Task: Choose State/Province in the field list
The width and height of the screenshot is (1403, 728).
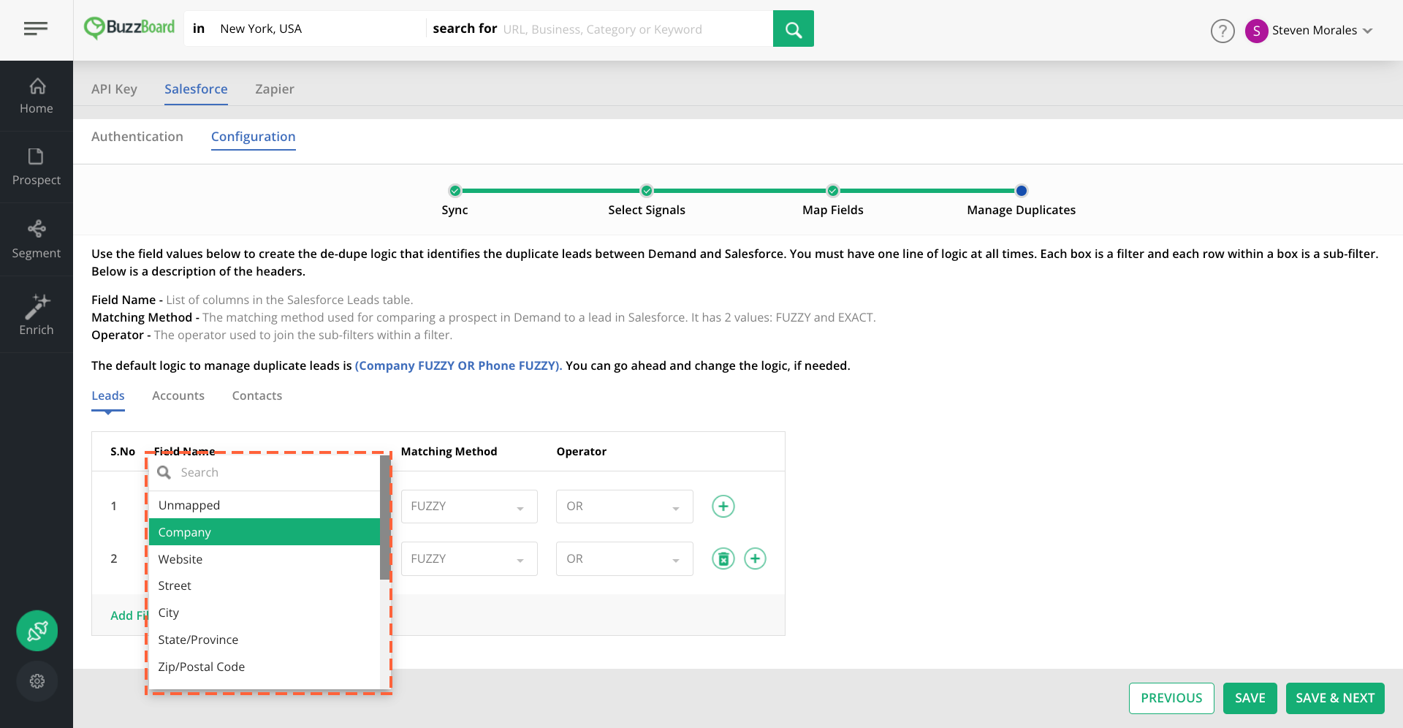Action: (265, 640)
